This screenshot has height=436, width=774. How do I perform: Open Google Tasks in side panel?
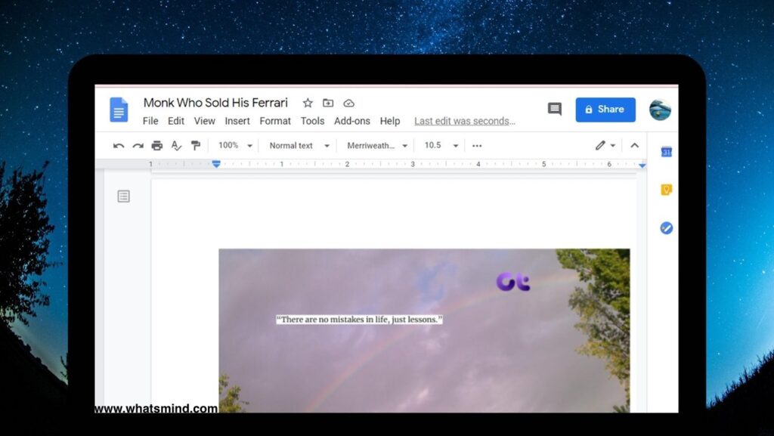[x=667, y=228]
